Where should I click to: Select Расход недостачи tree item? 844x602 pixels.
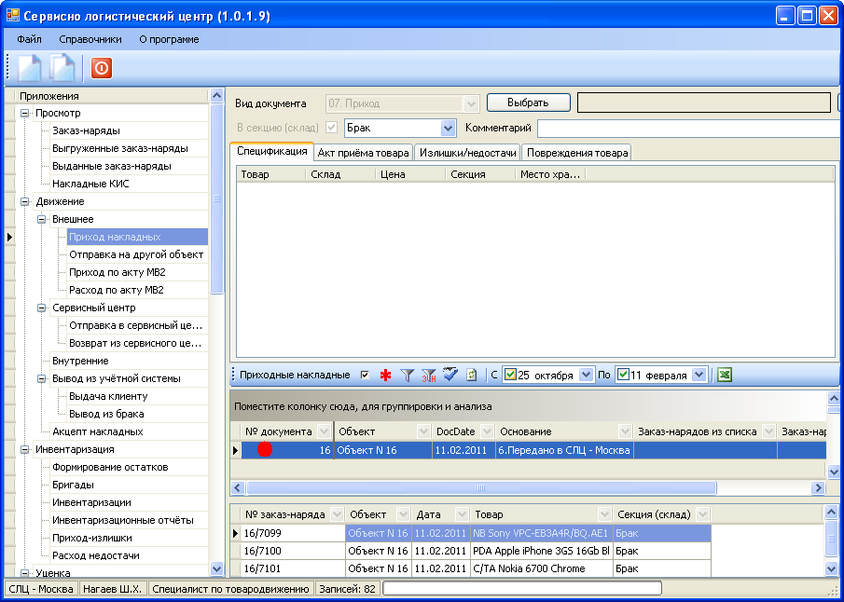pos(96,555)
